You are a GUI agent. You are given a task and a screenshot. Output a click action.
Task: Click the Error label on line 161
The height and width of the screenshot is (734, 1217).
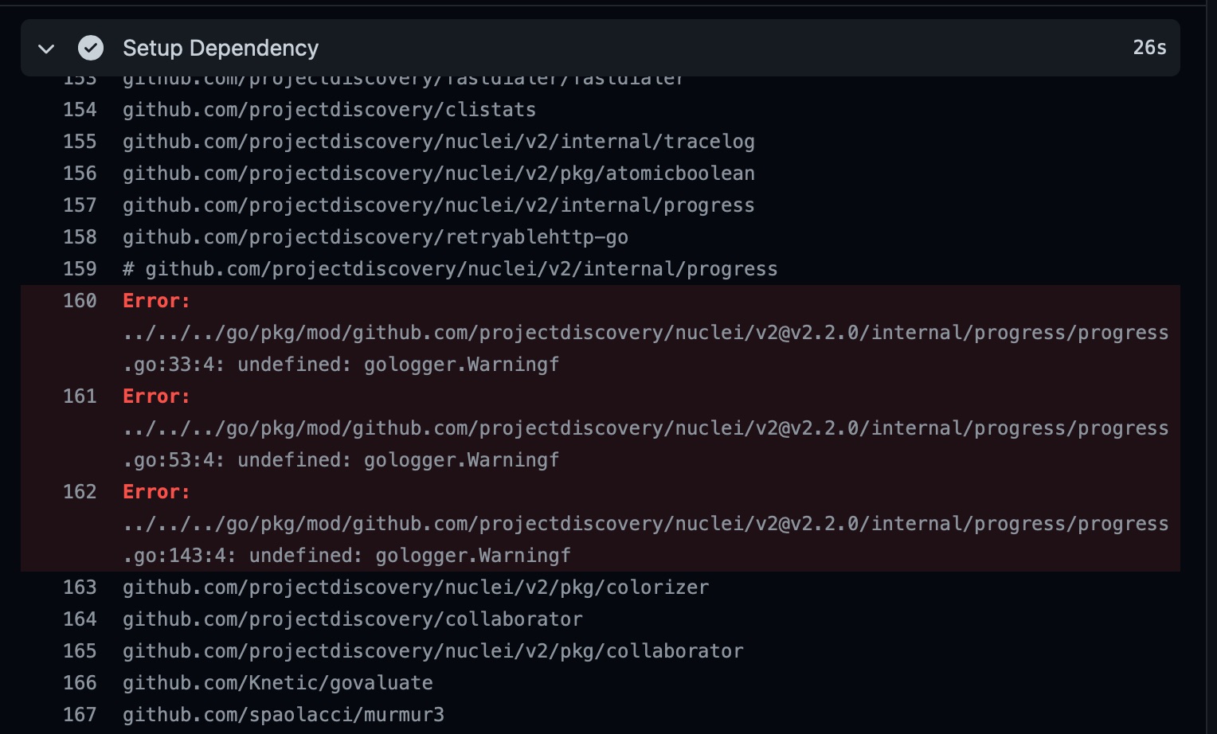coord(155,396)
